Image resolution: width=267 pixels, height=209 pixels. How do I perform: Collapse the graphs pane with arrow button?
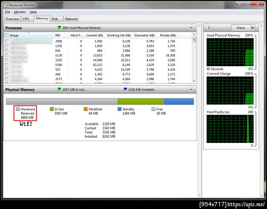209,28
